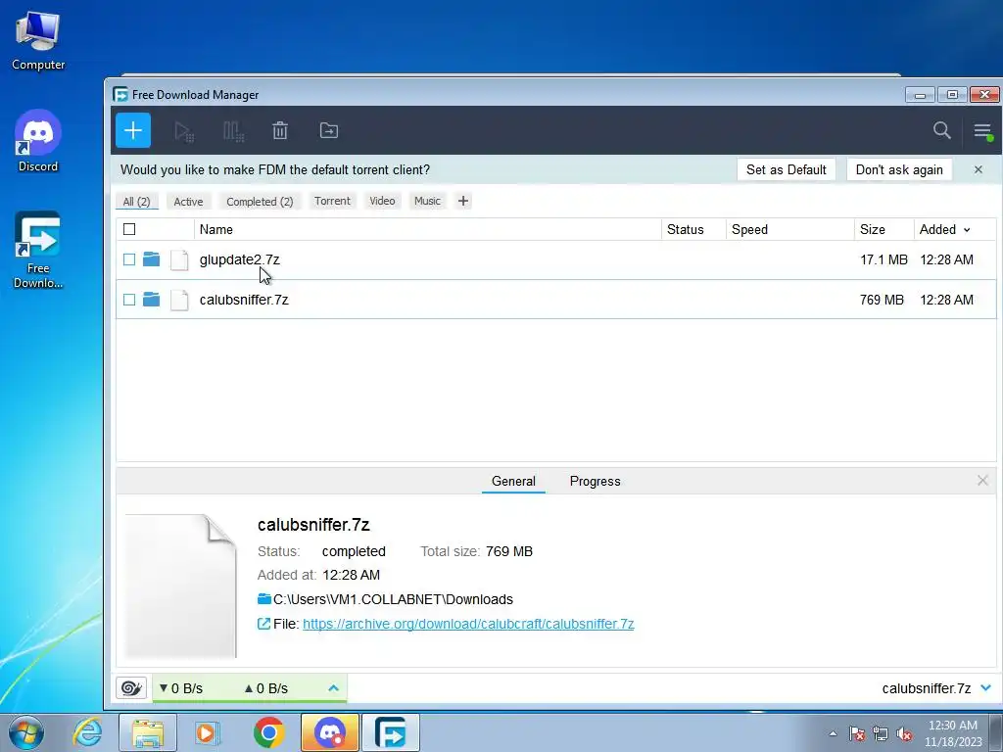
Task: Click the muted volume tray icon
Action: tap(904, 733)
